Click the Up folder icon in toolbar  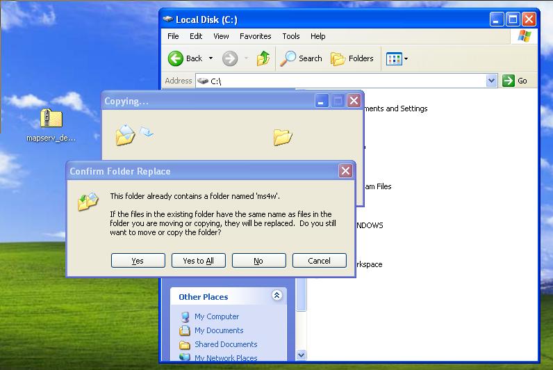[263, 58]
